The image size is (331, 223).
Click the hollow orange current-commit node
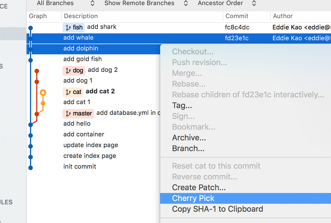tap(43, 93)
